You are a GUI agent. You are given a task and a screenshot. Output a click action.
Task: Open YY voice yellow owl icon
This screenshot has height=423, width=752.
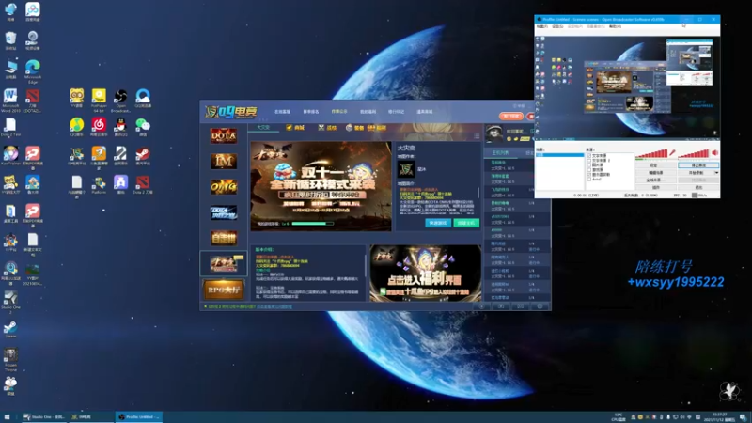tap(77, 99)
